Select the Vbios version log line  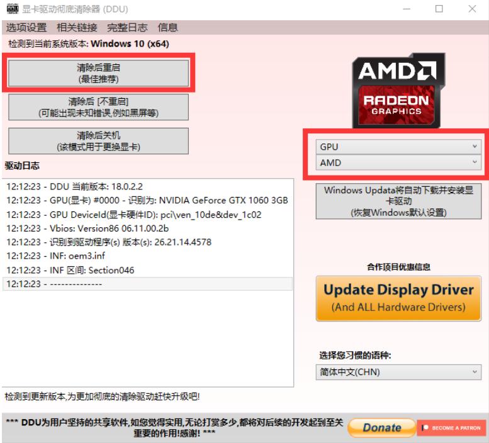(x=88, y=228)
